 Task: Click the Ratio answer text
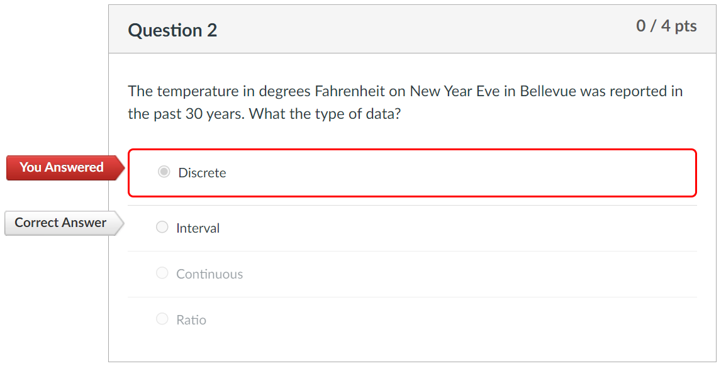coord(191,319)
